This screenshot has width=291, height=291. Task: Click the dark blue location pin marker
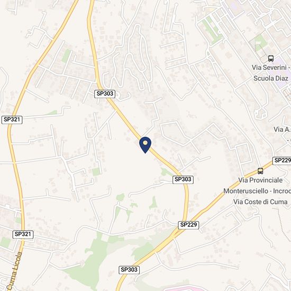145,145
